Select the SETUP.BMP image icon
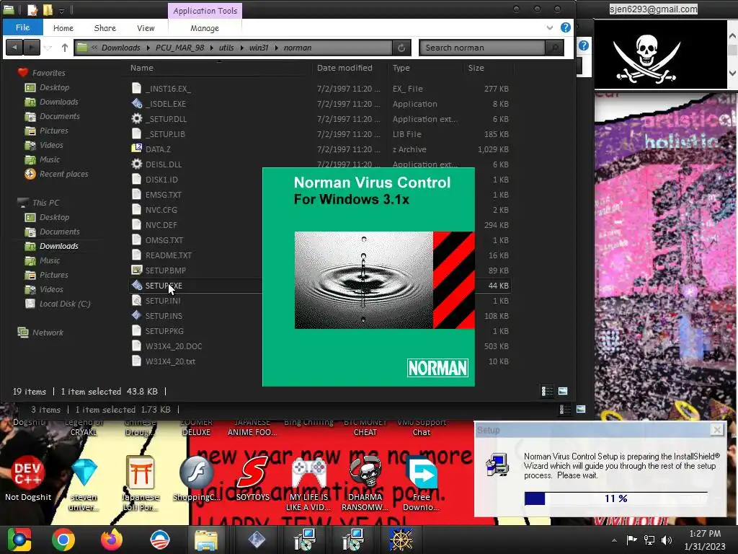Viewport: 738px width, 554px height. pyautogui.click(x=136, y=270)
